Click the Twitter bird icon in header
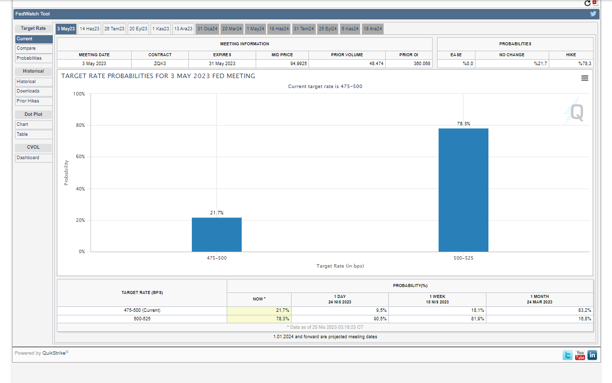The image size is (612, 383). coord(593,14)
